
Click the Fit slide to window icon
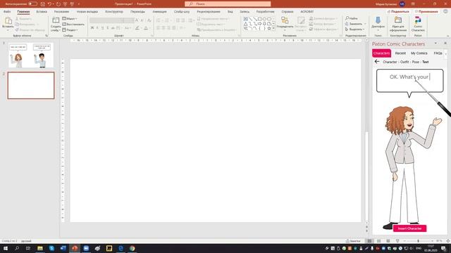448,241
